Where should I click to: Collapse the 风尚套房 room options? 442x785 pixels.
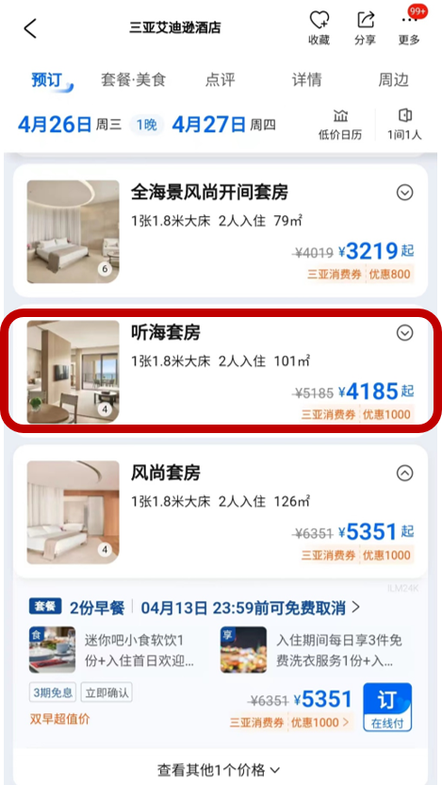pyautogui.click(x=404, y=473)
